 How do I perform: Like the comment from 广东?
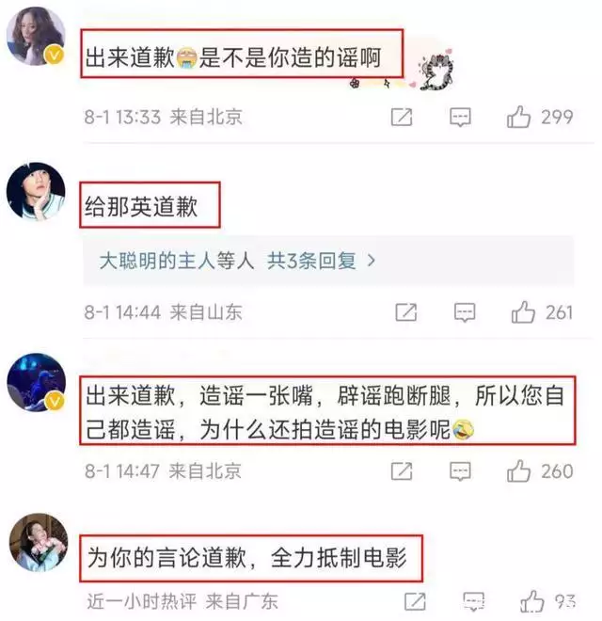coord(531,601)
